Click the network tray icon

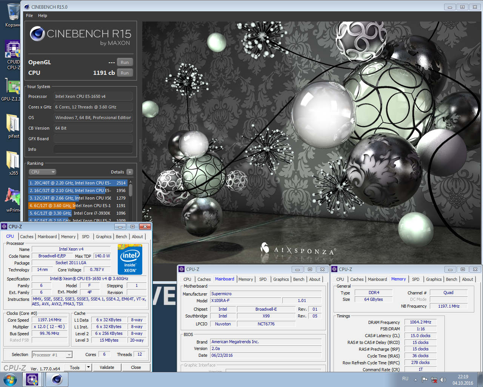click(x=434, y=379)
